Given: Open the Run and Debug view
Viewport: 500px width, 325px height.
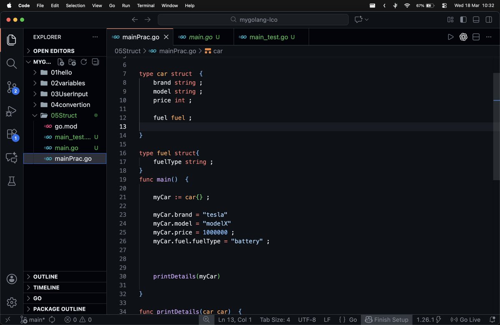Looking at the screenshot, I should click(11, 111).
